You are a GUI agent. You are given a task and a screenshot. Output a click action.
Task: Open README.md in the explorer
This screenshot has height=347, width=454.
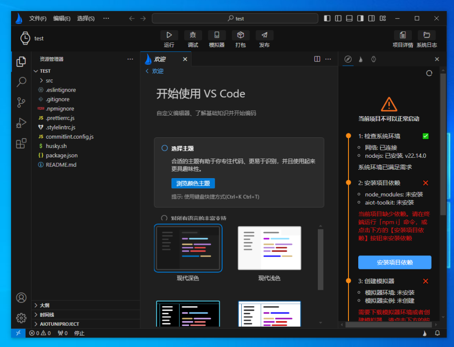(86, 165)
